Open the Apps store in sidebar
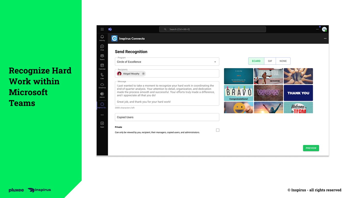 point(102,125)
